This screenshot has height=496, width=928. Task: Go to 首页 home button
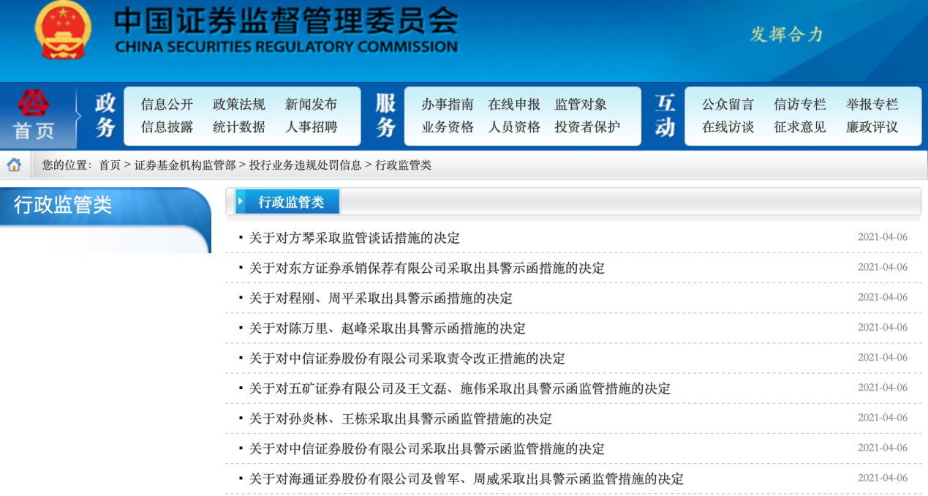coord(34,116)
